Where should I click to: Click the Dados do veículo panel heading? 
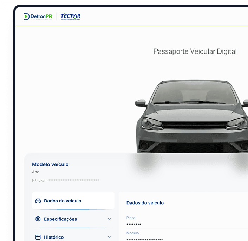[145, 203]
